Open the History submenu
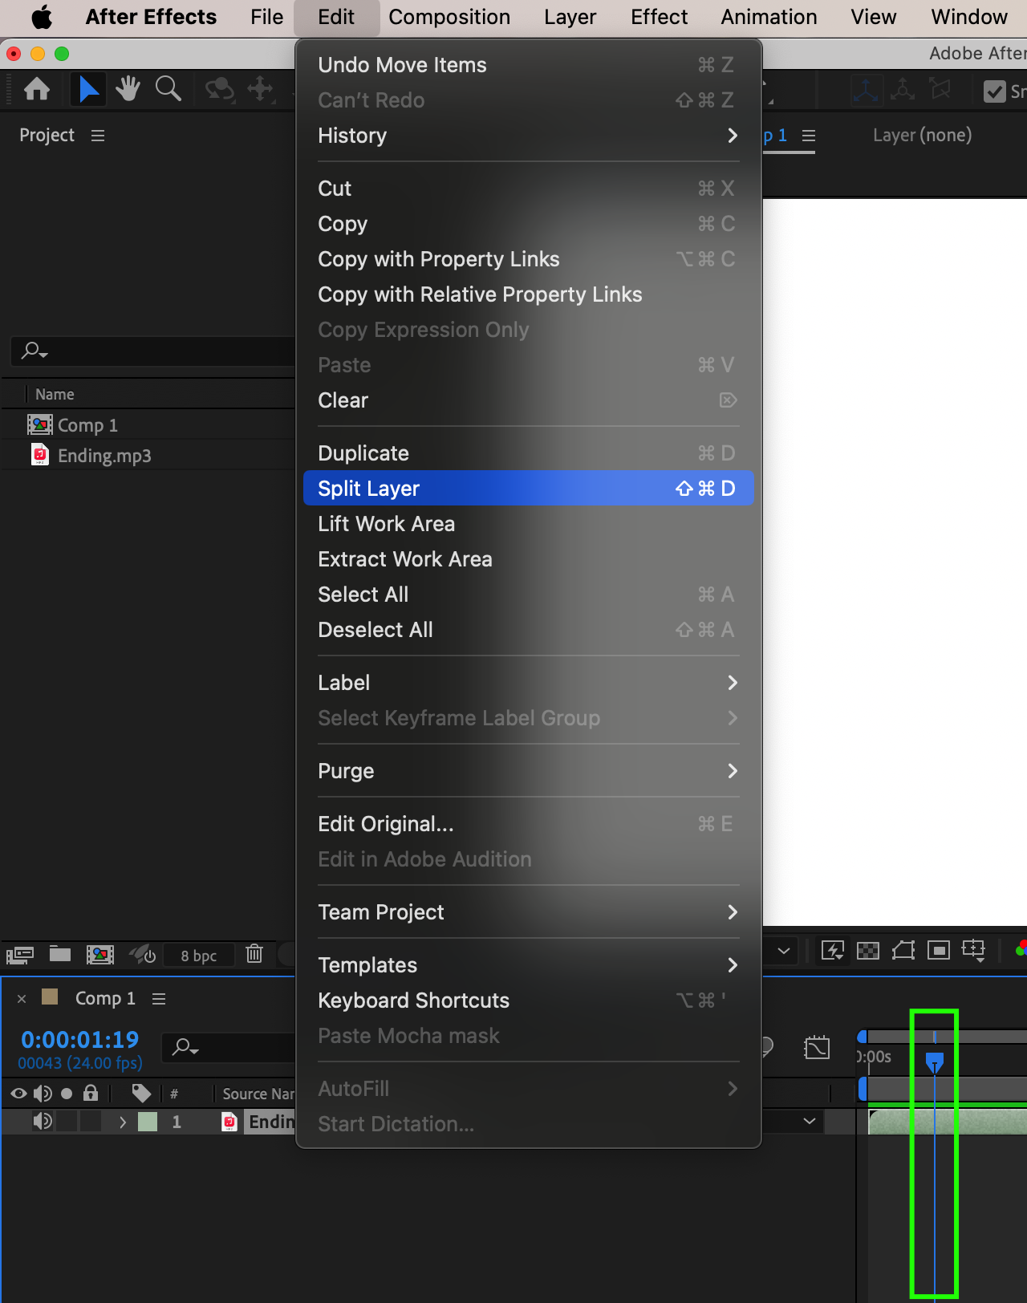 pos(528,136)
